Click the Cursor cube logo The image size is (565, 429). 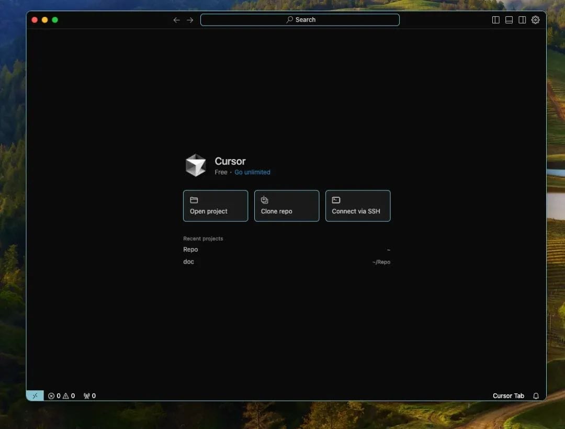coord(196,165)
